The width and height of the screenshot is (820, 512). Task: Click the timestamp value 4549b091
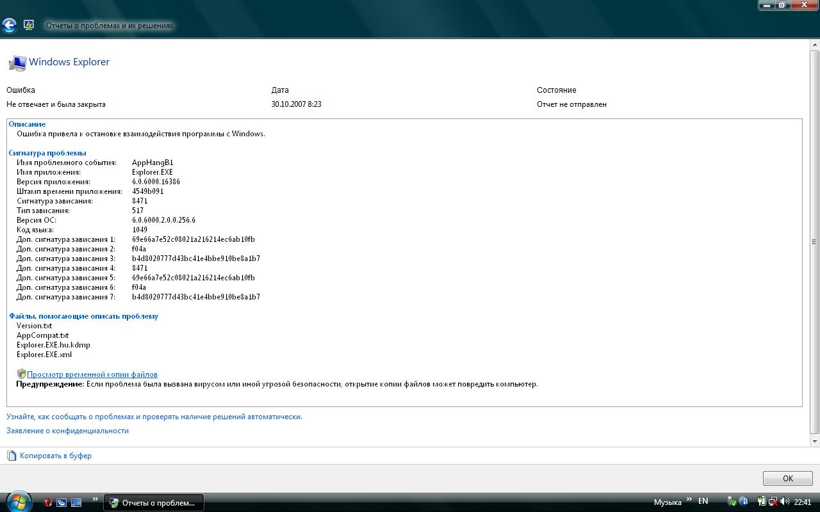point(148,191)
